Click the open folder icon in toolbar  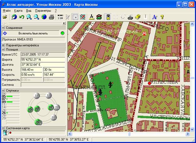5,17
